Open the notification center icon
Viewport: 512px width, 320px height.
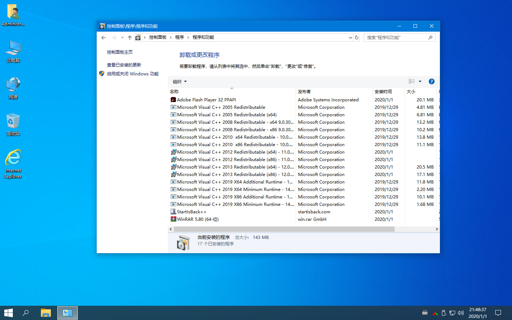[x=498, y=313]
